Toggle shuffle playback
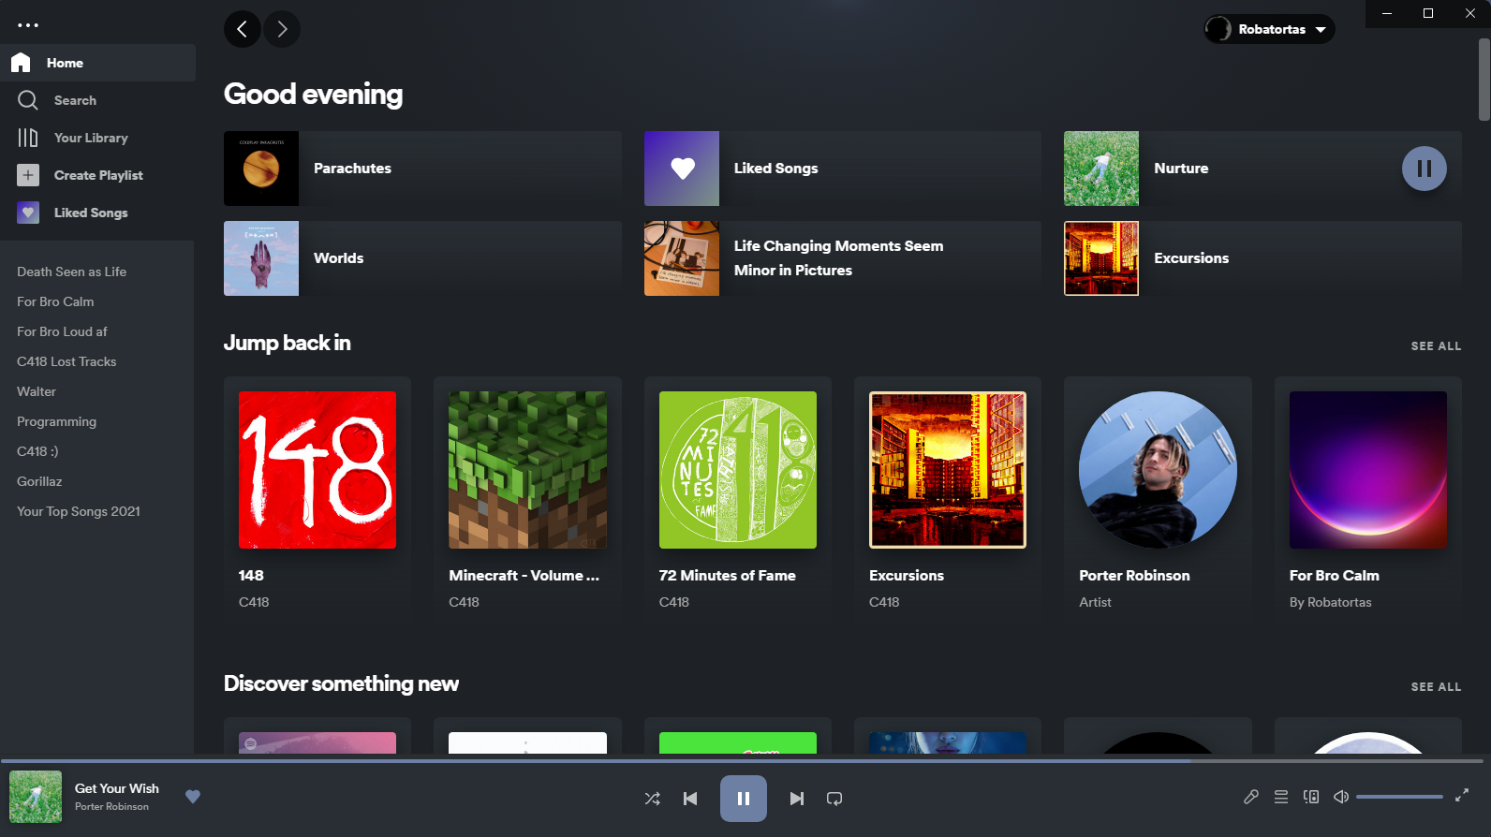1491x837 pixels. pyautogui.click(x=652, y=799)
